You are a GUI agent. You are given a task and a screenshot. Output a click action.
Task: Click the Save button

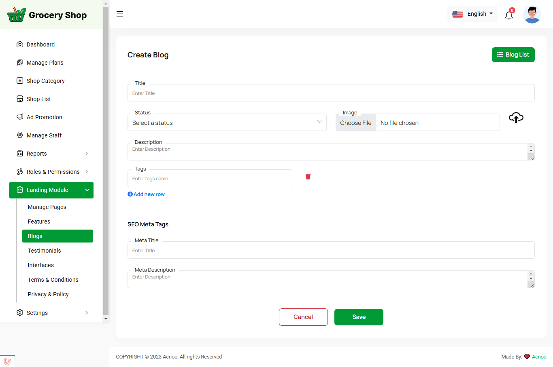(x=359, y=317)
